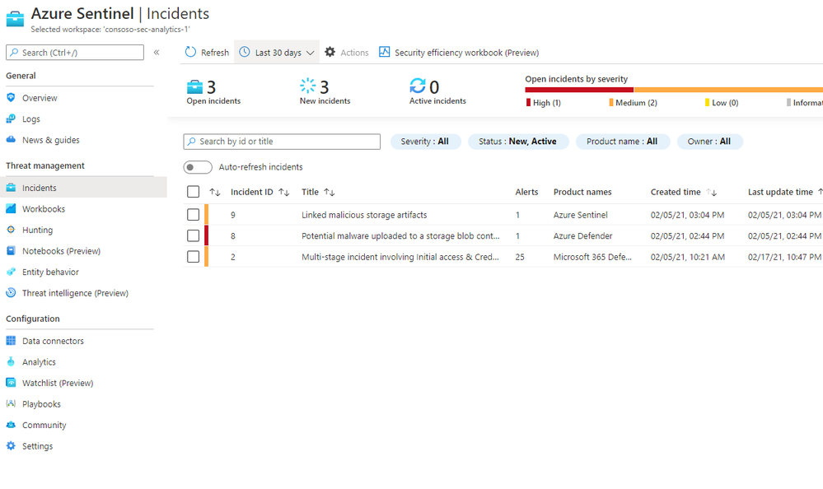Click the clock icon beside Last 30 days
Image resolution: width=823 pixels, height=489 pixels.
245,52
